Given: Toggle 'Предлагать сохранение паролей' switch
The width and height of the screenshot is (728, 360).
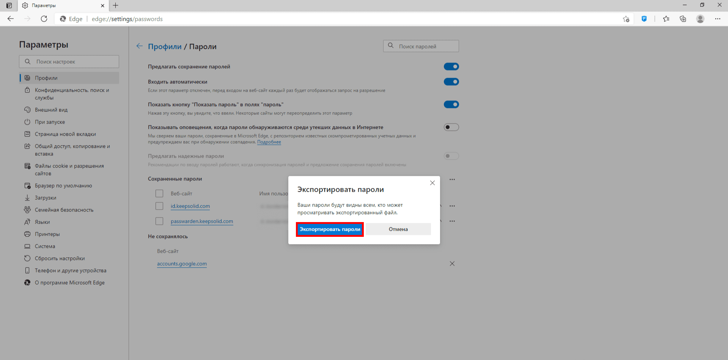Looking at the screenshot, I should [x=451, y=67].
